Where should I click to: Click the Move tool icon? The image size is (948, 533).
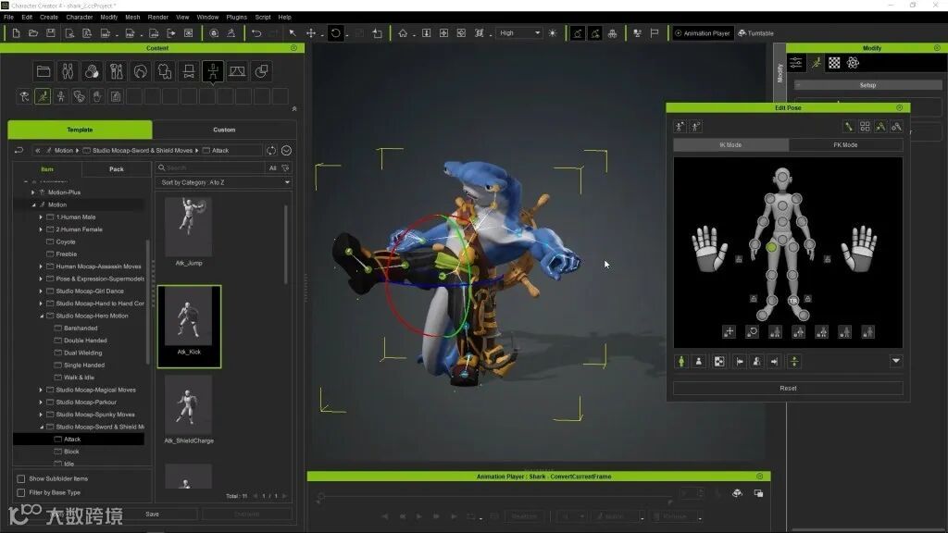311,33
